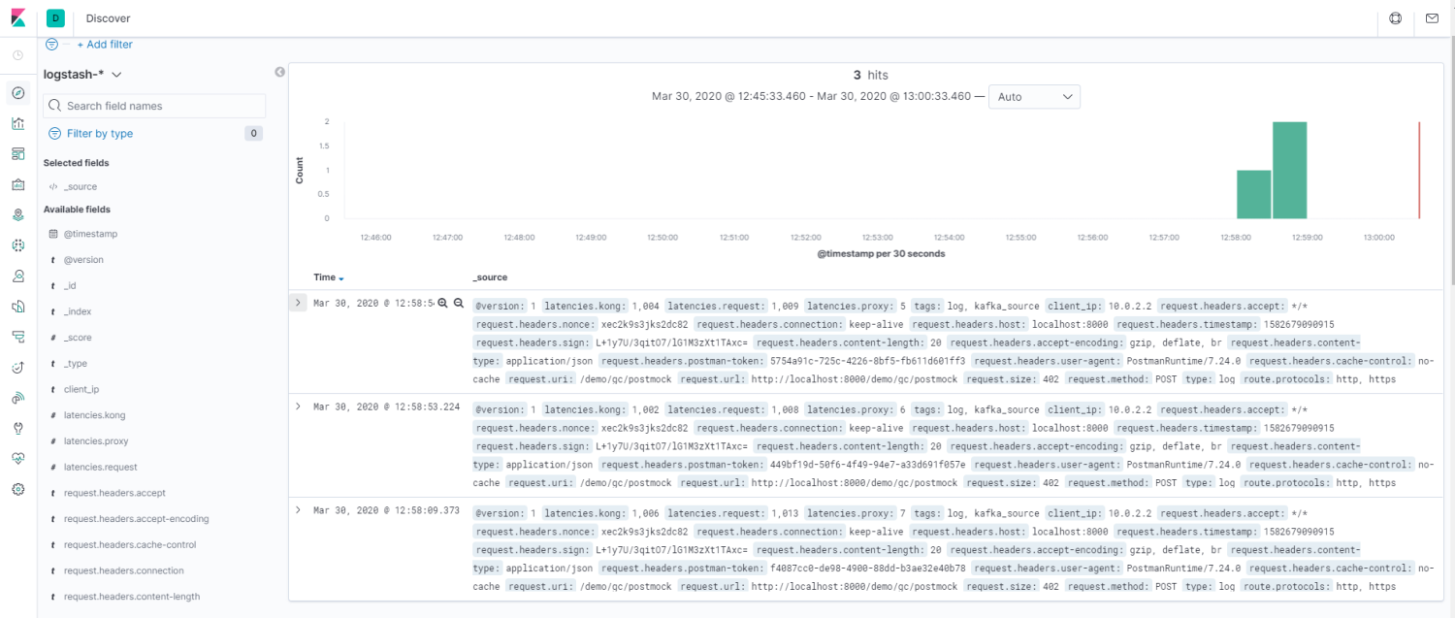This screenshot has height=618, width=1455.
Task: Click the 0 filter count badge
Action: [253, 134]
